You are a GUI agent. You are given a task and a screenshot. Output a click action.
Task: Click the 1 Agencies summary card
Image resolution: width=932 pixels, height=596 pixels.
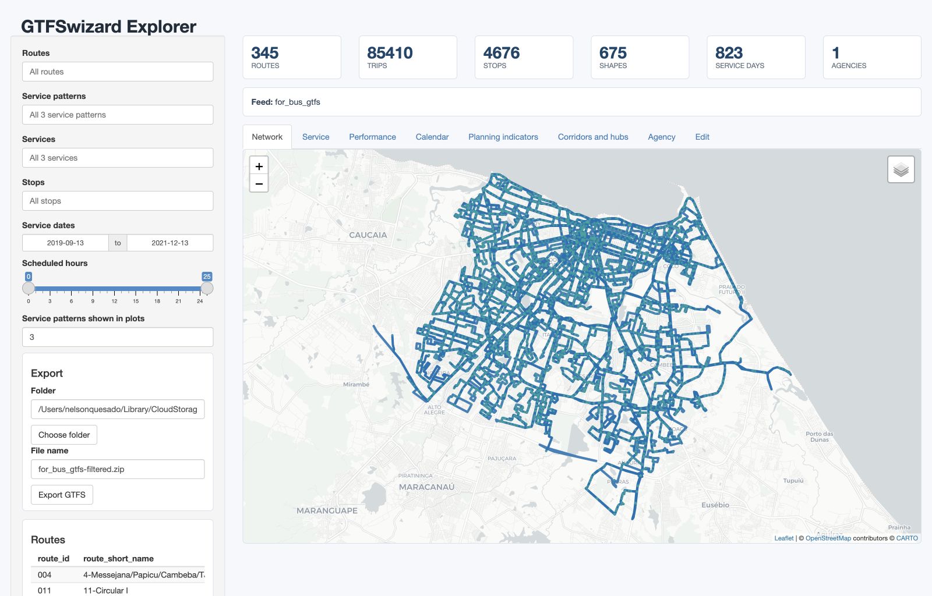pos(872,57)
